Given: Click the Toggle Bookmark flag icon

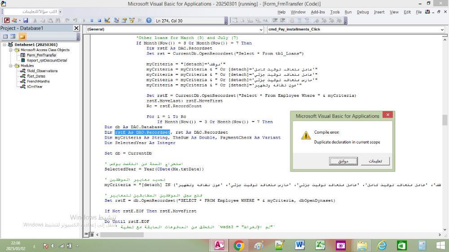Looking at the screenshot, I should (317, 21).
